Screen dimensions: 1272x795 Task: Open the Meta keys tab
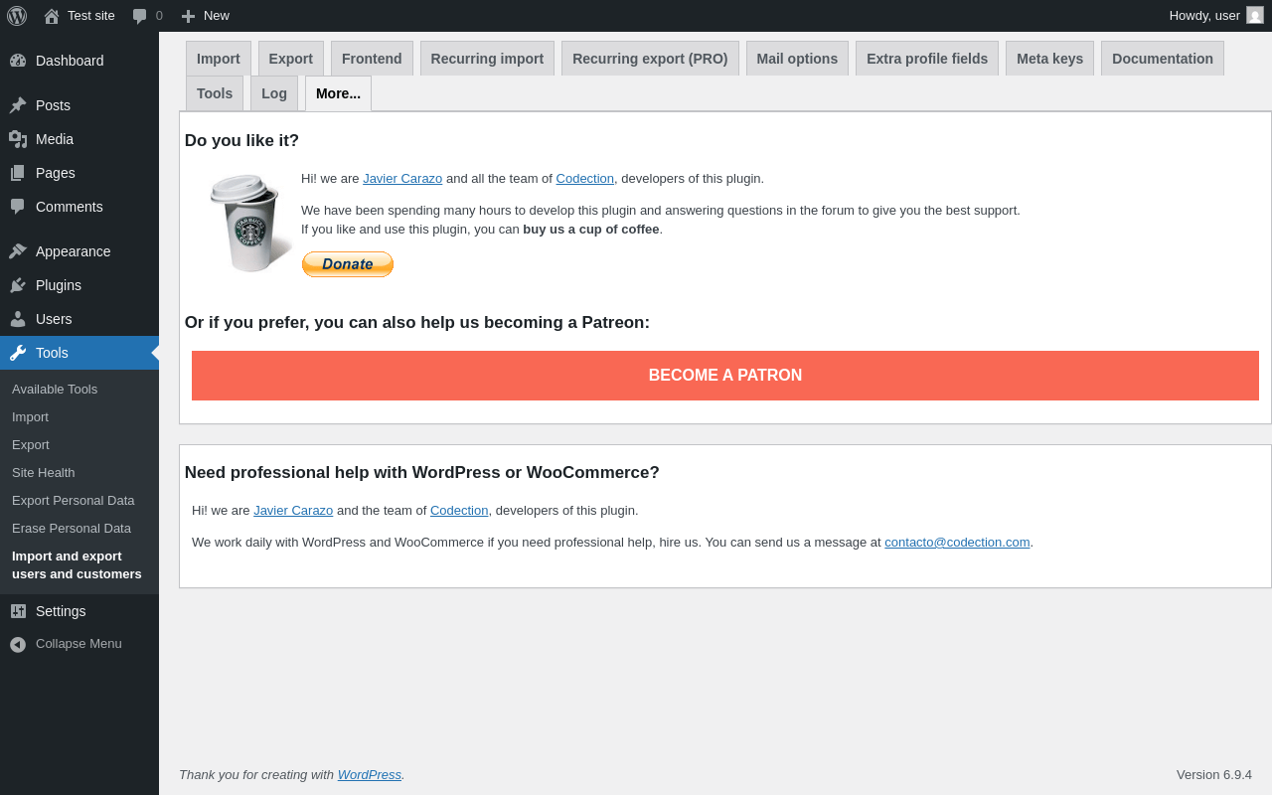point(1049,59)
